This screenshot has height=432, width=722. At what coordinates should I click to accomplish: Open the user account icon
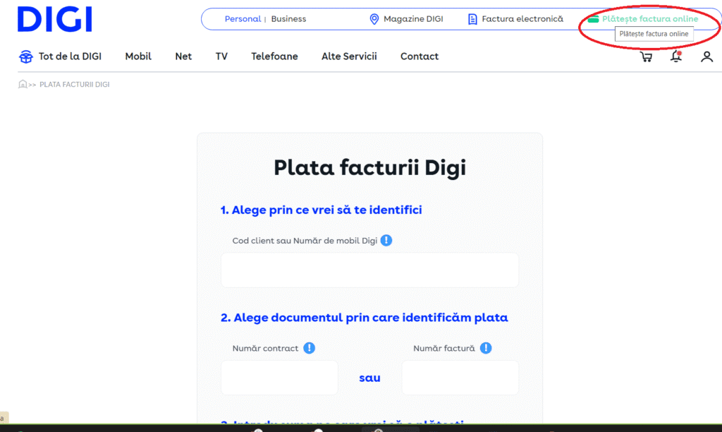(706, 56)
